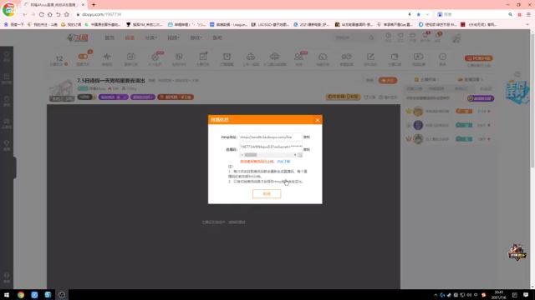Go to browser home page icon

(50, 14)
